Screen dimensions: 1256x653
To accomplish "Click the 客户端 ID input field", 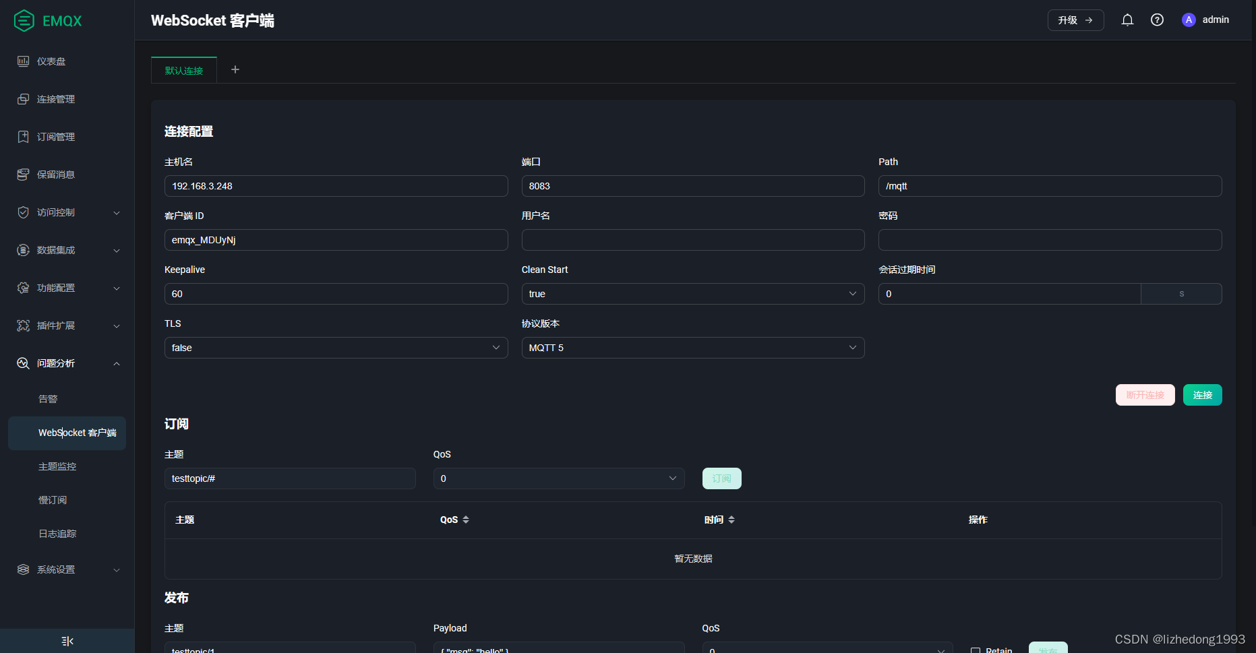I will point(336,240).
